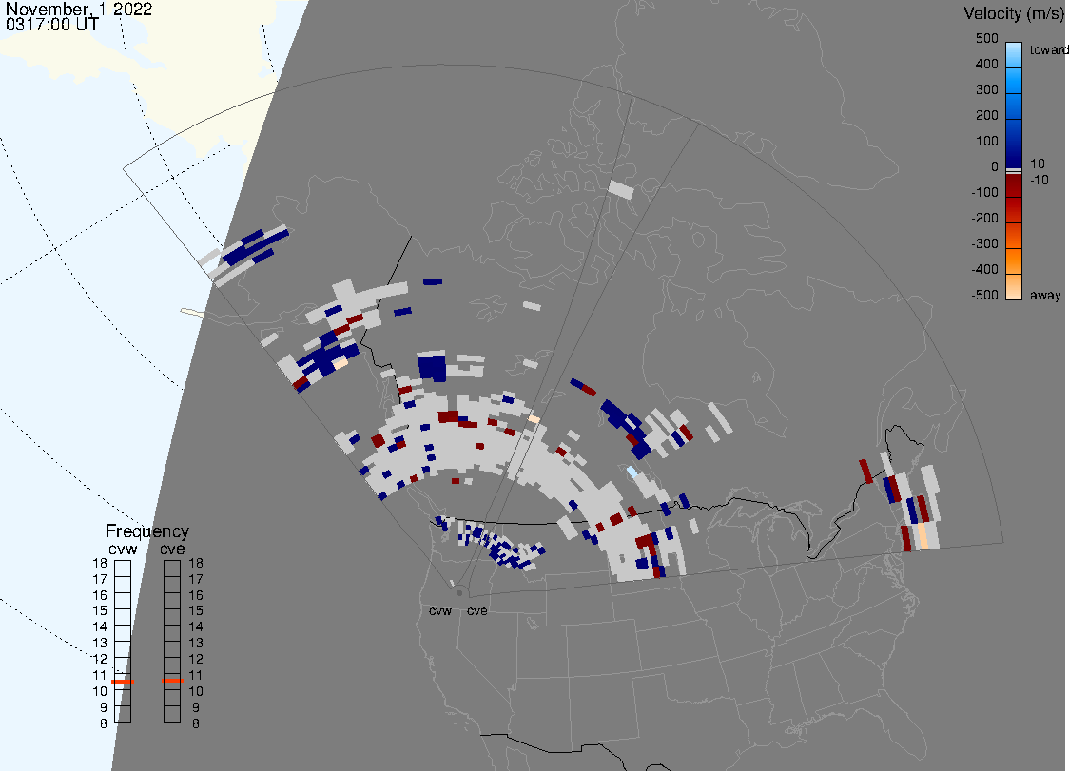Viewport: 1069px width, 771px height.
Task: Select the 0317:00 UT time stamp
Action: pyautogui.click(x=52, y=25)
